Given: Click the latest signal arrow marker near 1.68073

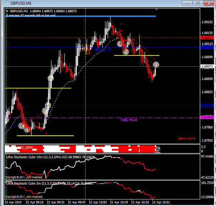Looking at the screenshot, I should 156,65.
